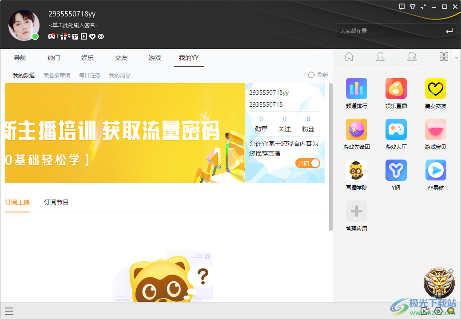
Task: Open the 热门 tab
Action: 54,58
